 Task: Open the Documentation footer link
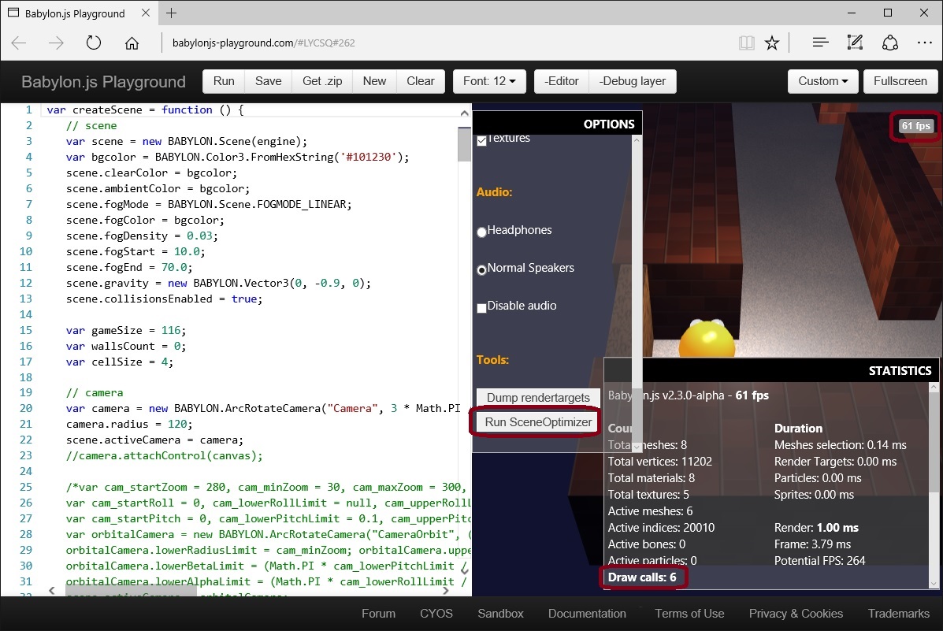pyautogui.click(x=587, y=614)
